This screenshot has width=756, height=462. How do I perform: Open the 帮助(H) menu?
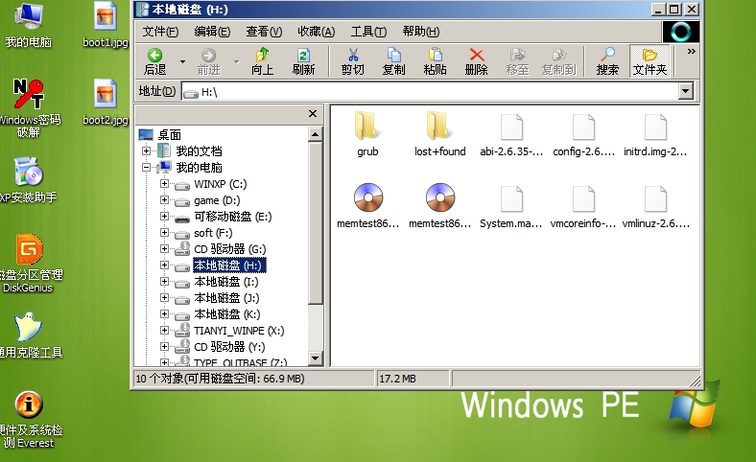[x=421, y=32]
